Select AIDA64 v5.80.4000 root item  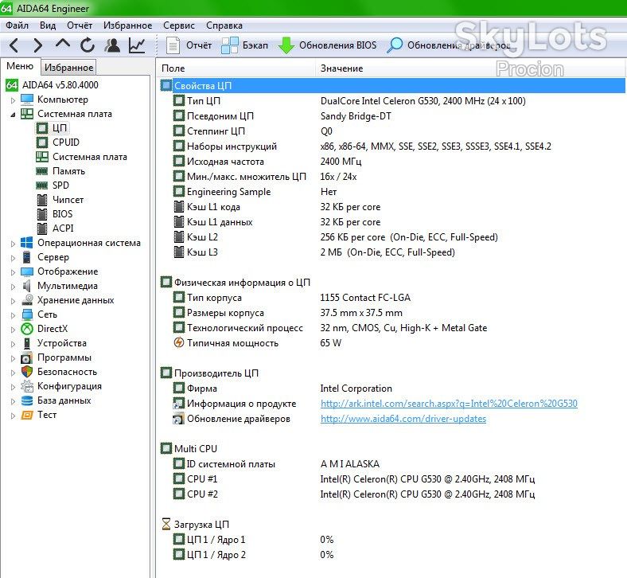click(60, 85)
